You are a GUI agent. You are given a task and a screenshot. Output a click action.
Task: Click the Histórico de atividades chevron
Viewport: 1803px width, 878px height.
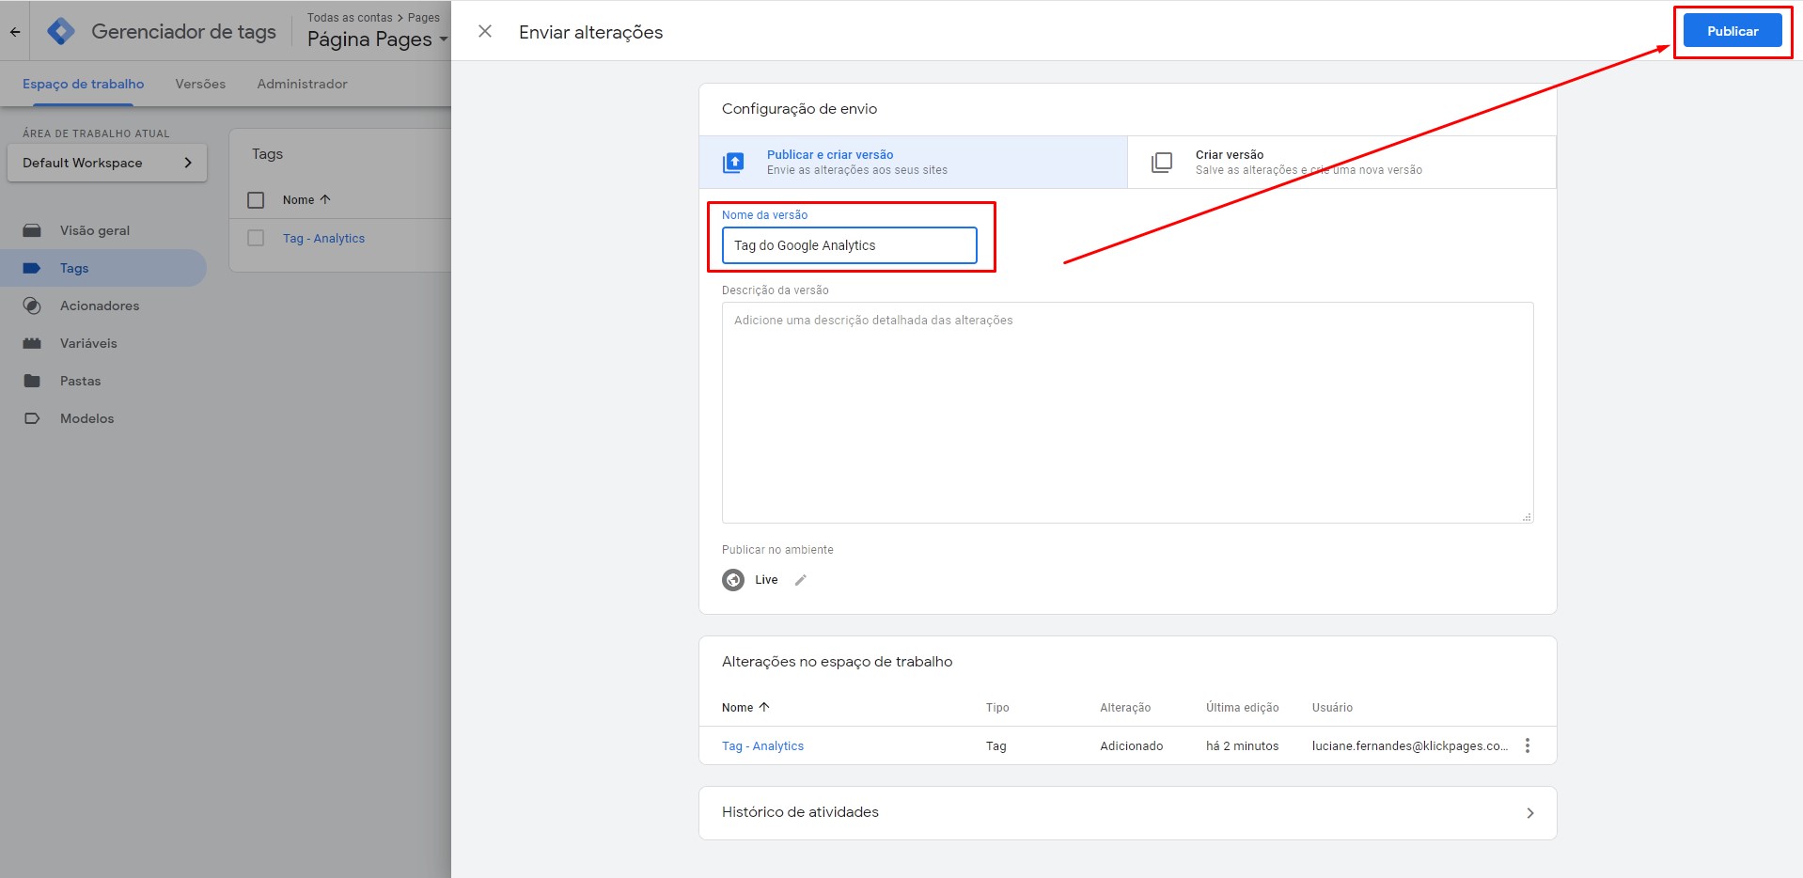1529,813
